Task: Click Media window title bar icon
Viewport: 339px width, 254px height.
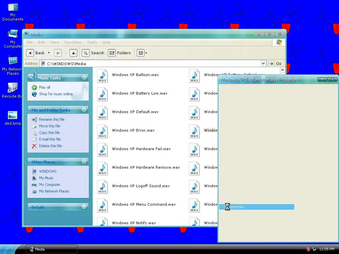Action: click(26, 34)
